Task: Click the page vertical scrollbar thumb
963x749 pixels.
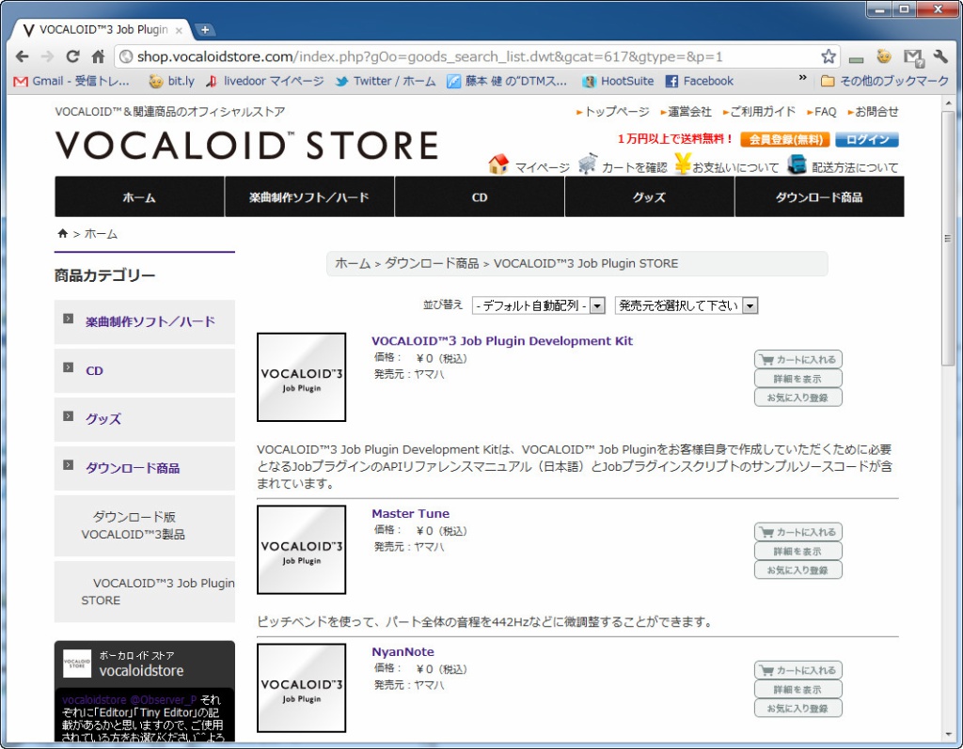Action: pyautogui.click(x=948, y=240)
